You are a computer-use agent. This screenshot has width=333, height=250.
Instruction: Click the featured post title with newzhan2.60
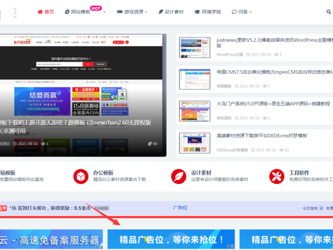[75, 126]
